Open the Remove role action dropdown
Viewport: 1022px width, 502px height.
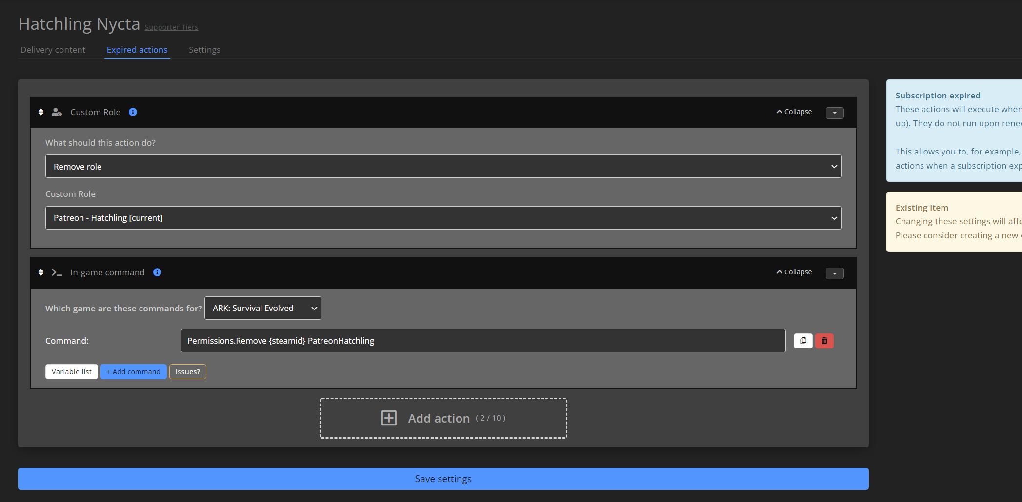pos(443,166)
